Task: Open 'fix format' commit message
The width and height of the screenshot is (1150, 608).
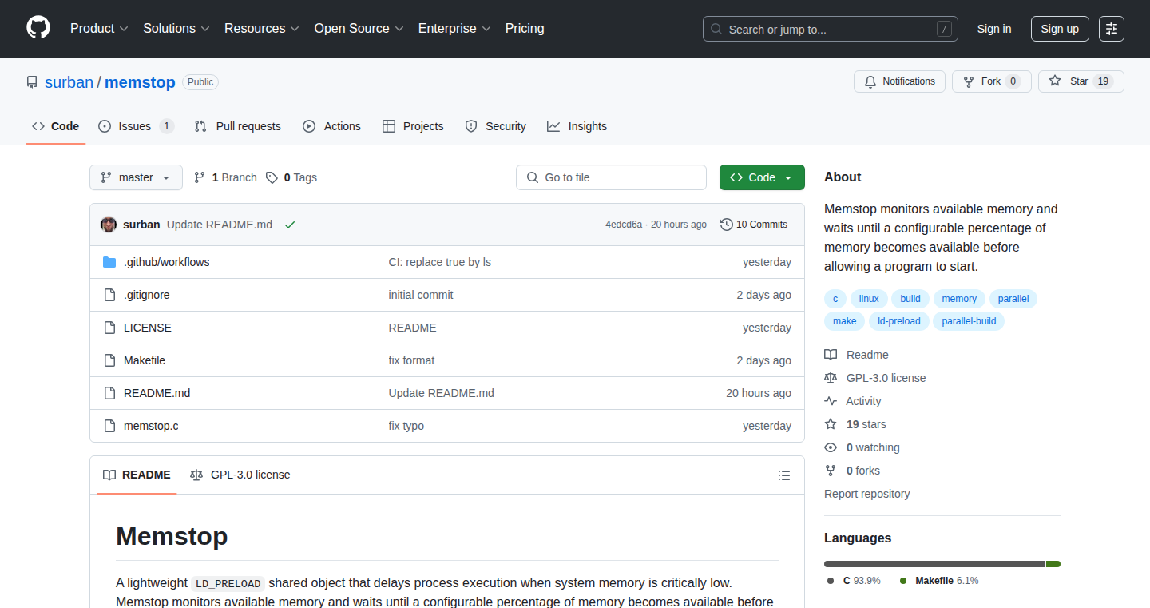Action: click(x=412, y=360)
